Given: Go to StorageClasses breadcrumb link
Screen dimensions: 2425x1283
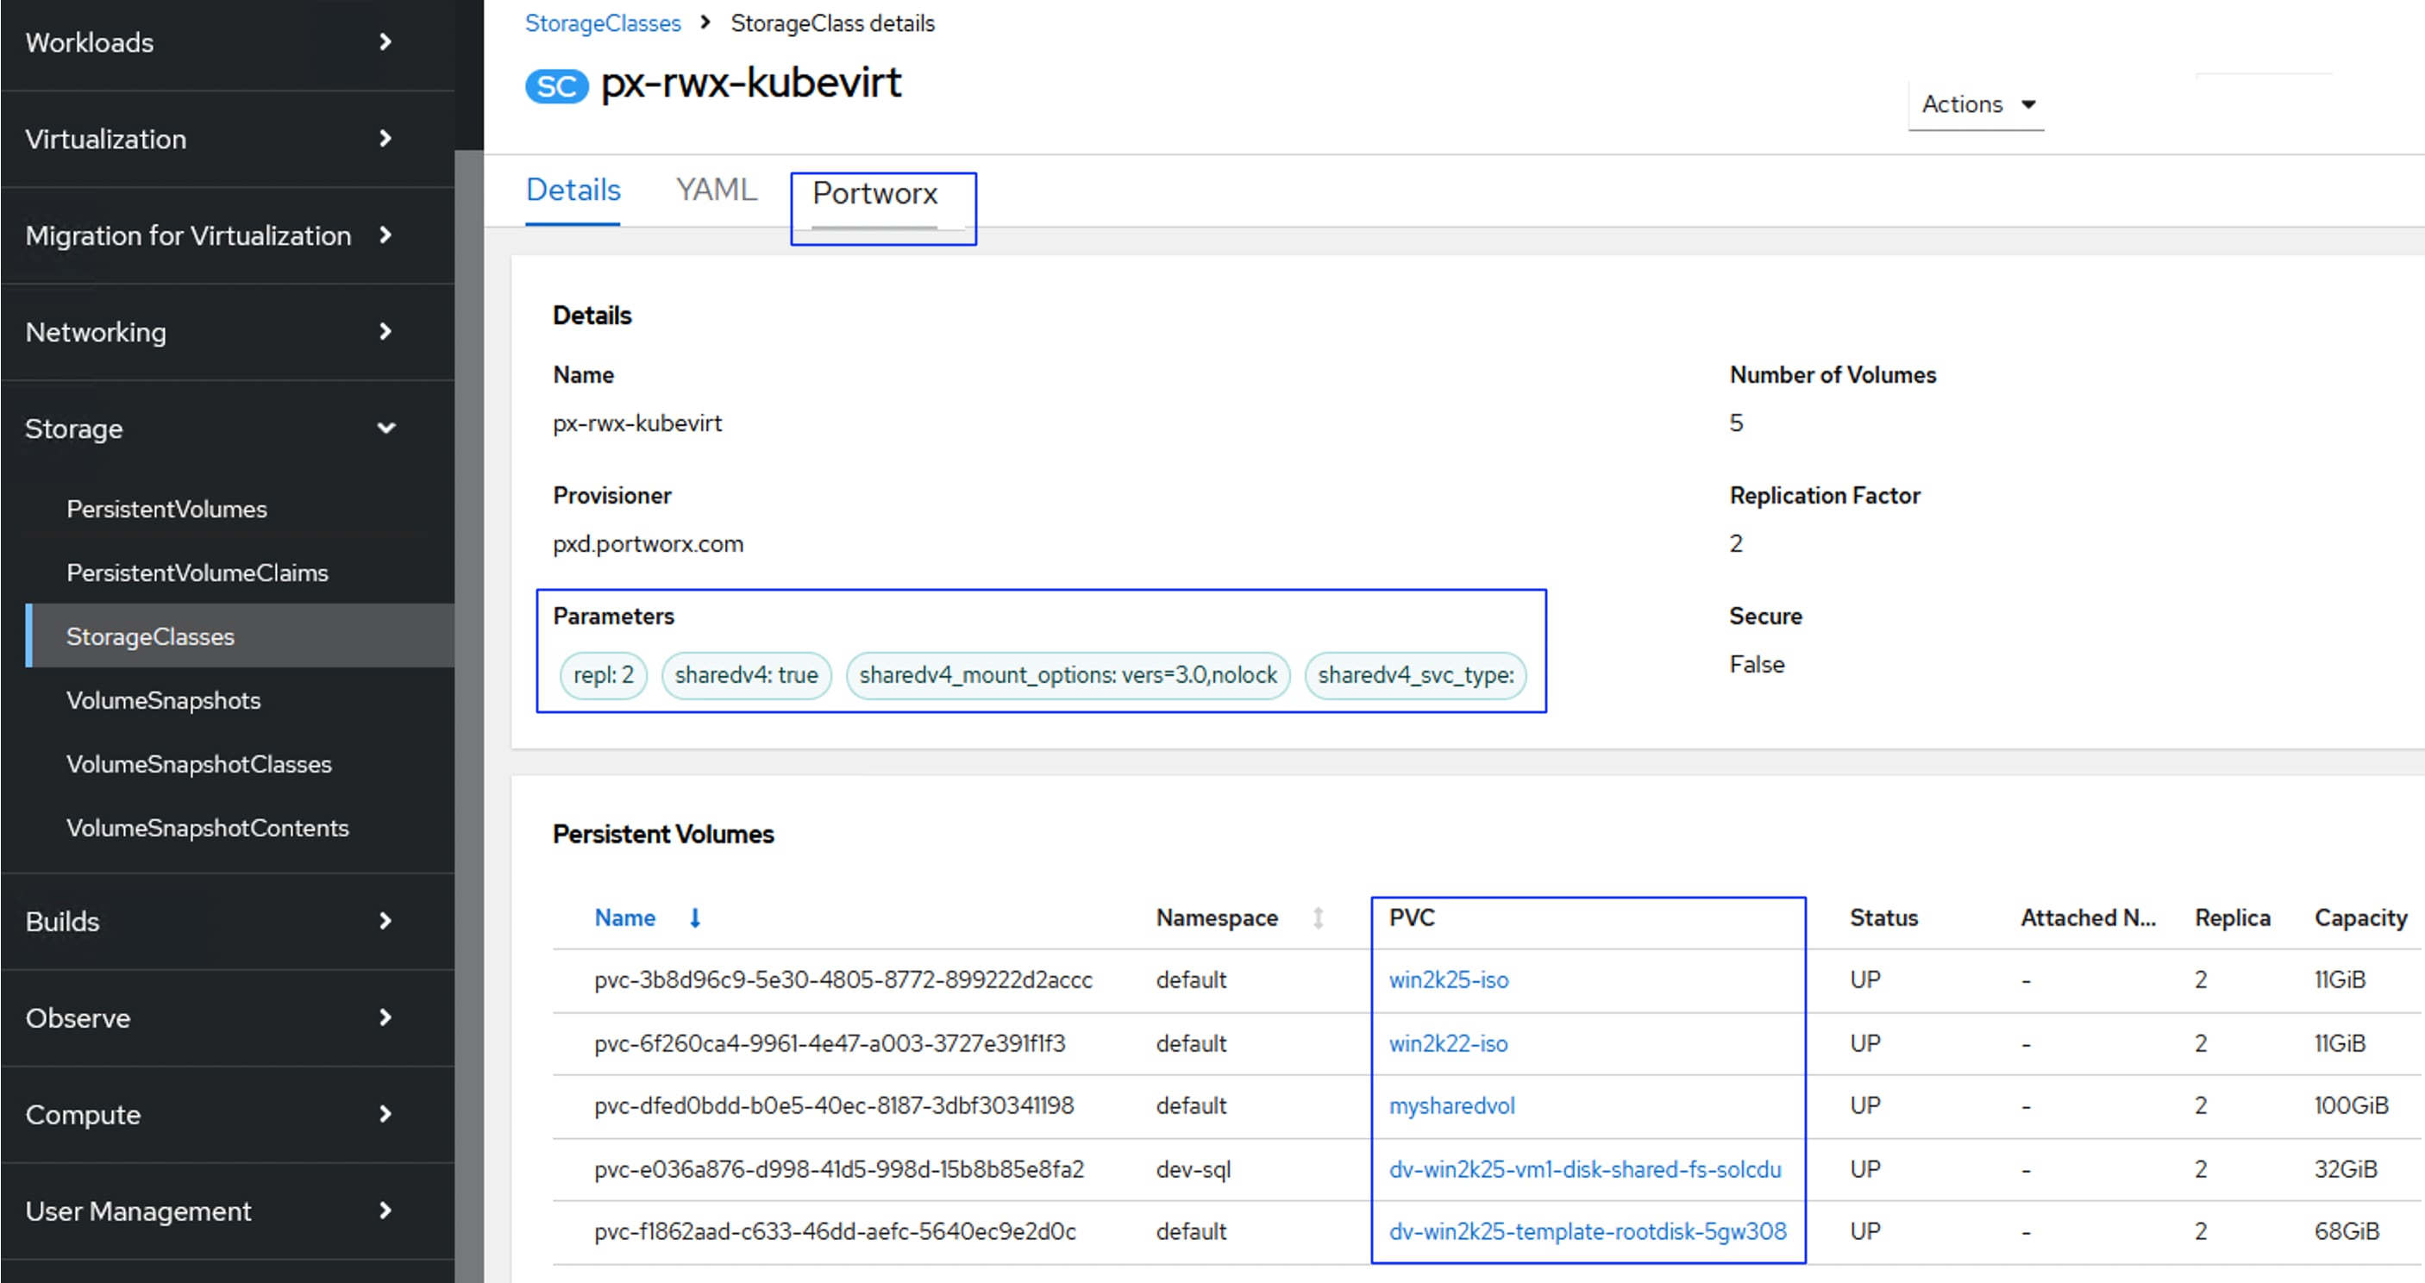Looking at the screenshot, I should pyautogui.click(x=603, y=22).
